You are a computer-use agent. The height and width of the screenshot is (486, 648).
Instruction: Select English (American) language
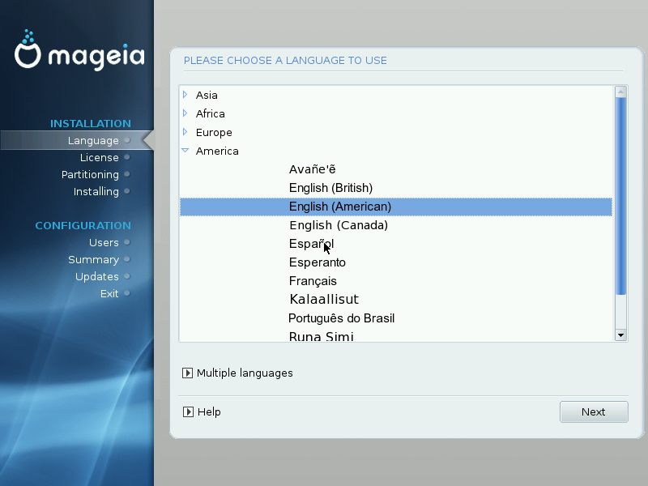coord(396,207)
